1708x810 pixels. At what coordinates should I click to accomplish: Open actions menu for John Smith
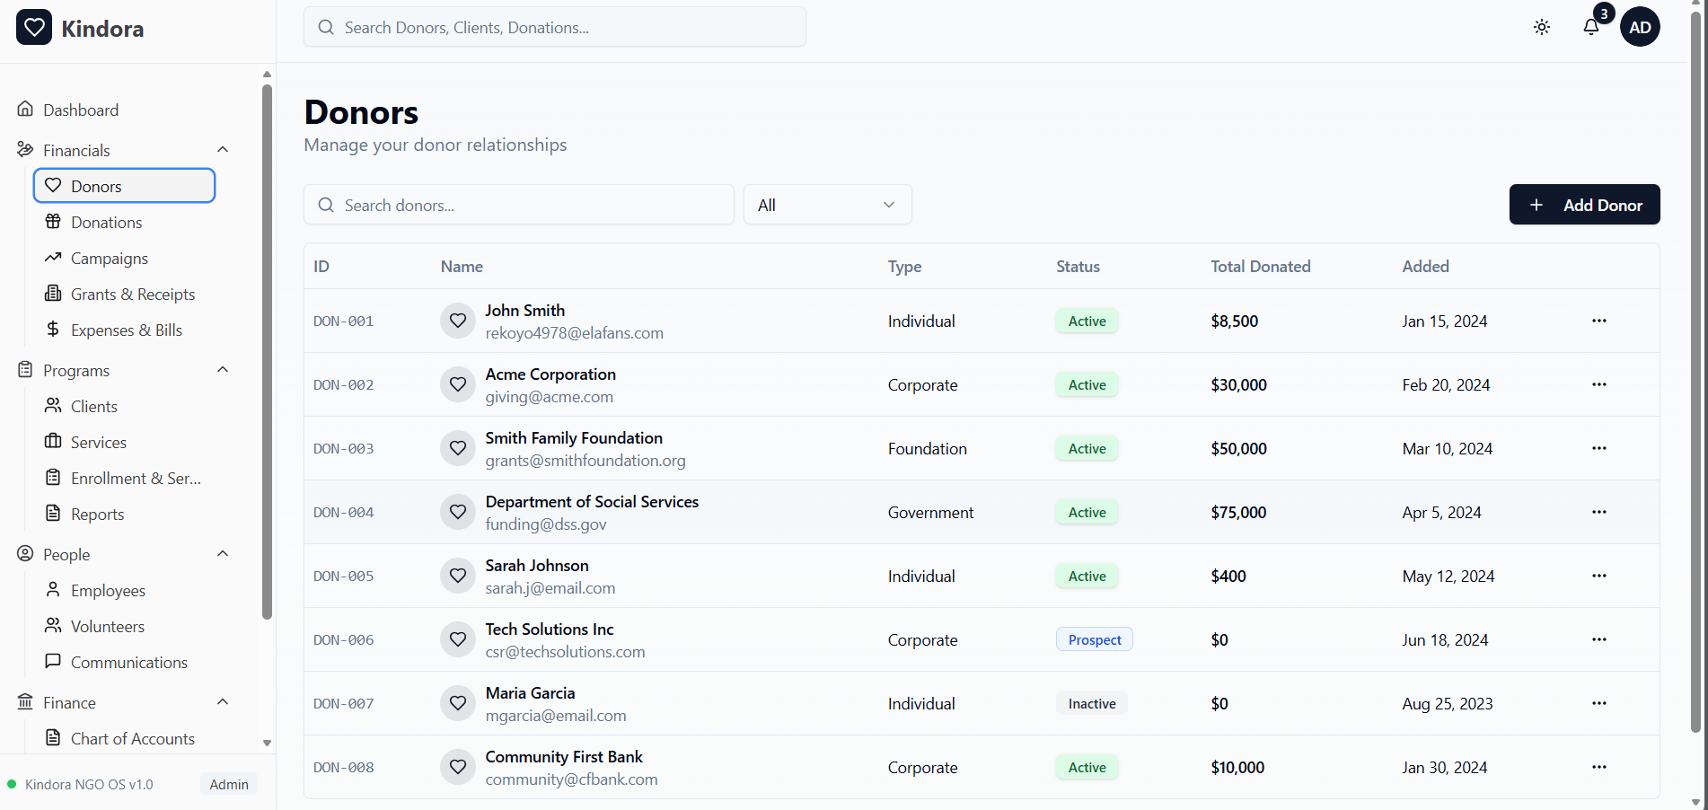tap(1598, 321)
